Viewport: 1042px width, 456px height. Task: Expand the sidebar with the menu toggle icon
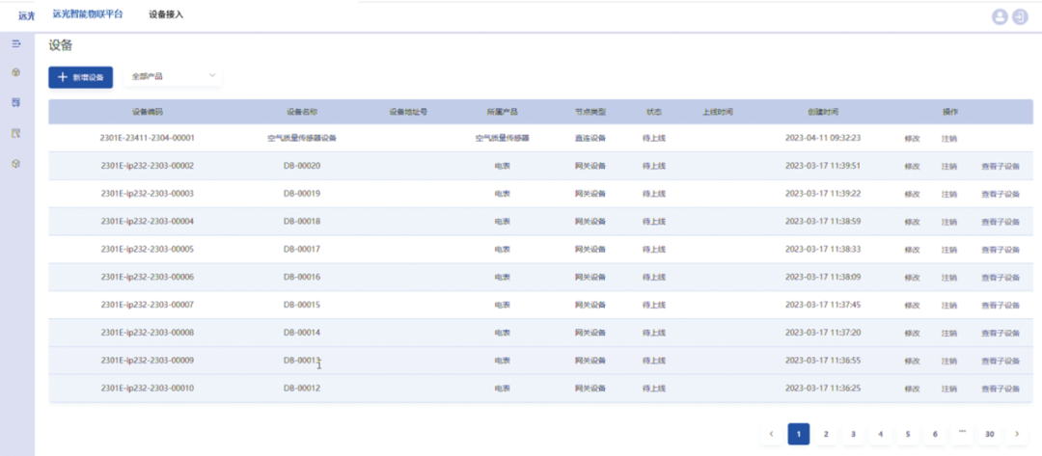[x=15, y=44]
